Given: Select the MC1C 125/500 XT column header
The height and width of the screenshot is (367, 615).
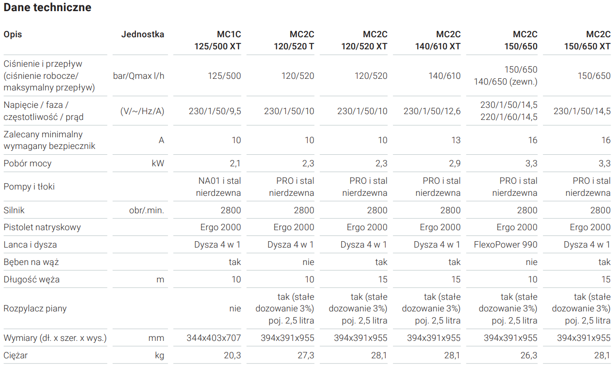Looking at the screenshot, I should (217, 41).
